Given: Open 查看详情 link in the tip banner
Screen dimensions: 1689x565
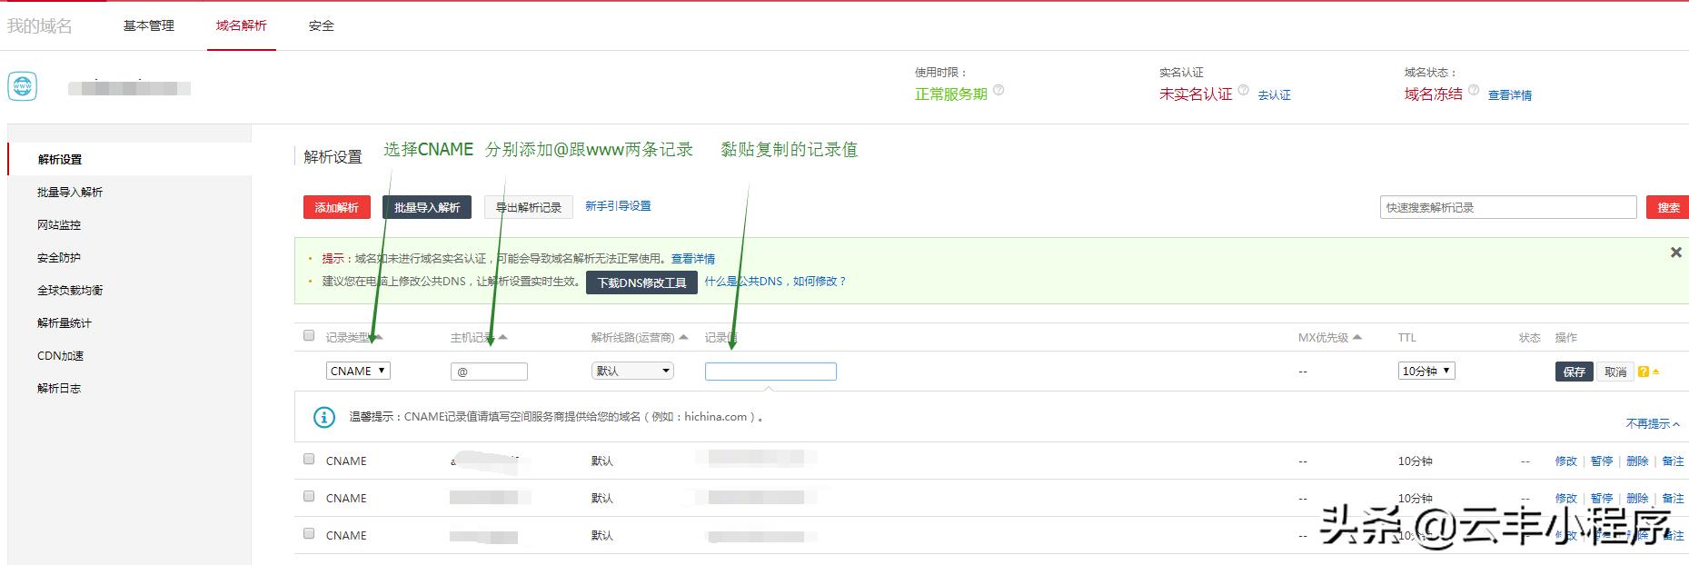Looking at the screenshot, I should 693,259.
